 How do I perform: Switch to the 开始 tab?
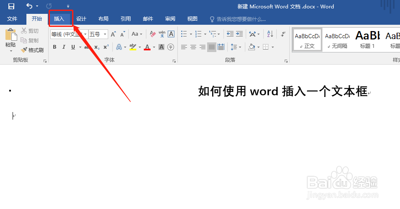pos(37,19)
